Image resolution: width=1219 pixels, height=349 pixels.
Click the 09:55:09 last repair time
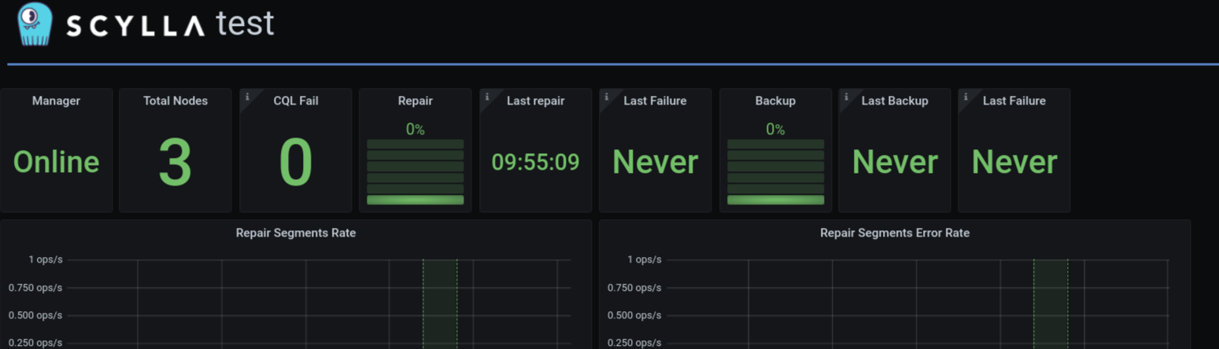click(536, 162)
